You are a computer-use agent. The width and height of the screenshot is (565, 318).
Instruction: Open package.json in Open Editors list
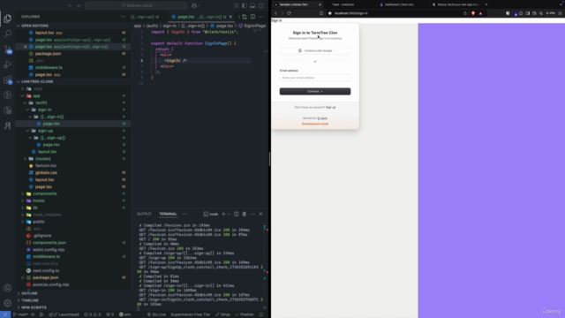tap(48, 53)
